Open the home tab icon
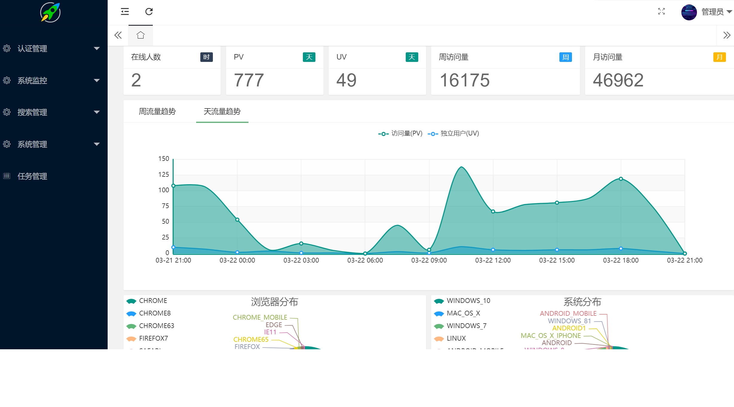 141,35
